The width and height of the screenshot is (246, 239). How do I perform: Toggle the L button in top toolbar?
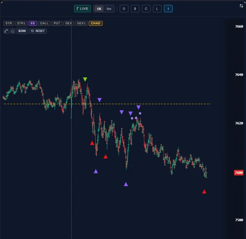[x=157, y=9]
